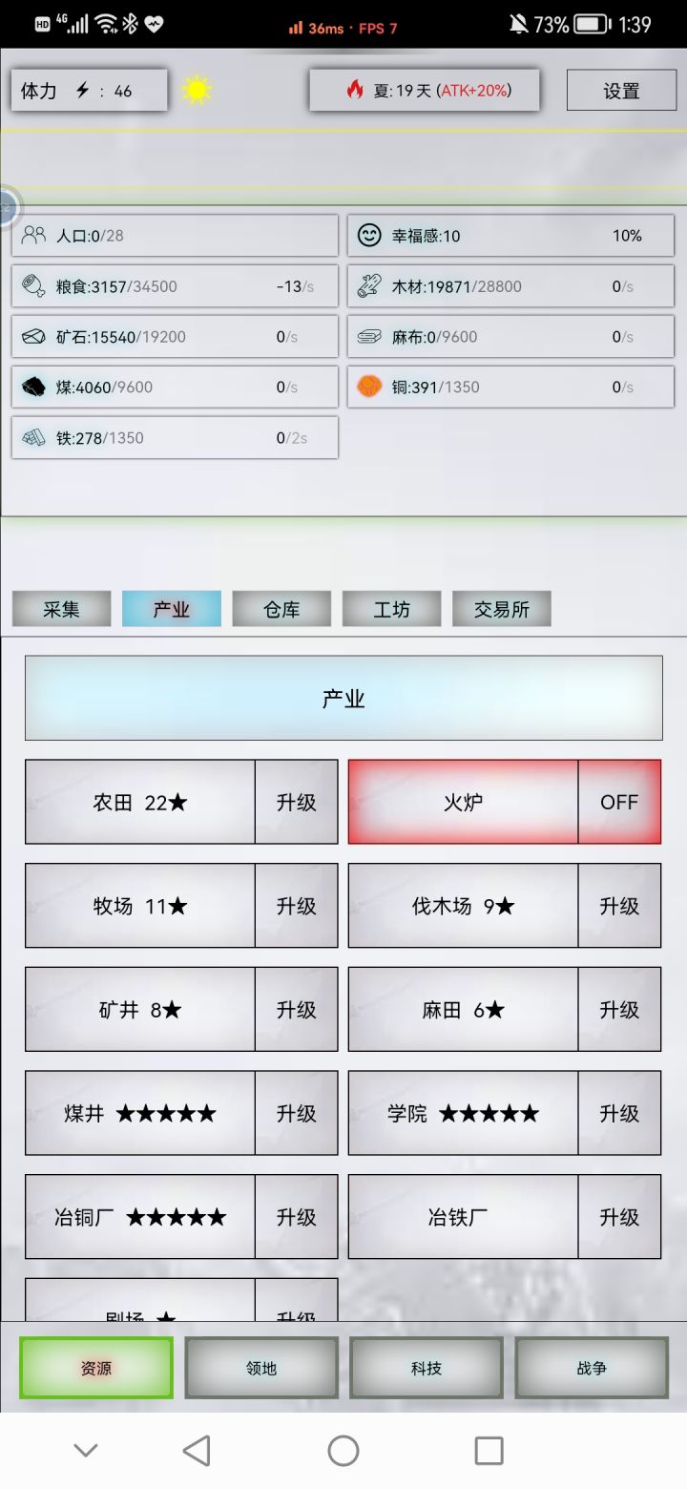The width and height of the screenshot is (687, 1489).
Task: Open the 交易所 tab
Action: (x=501, y=609)
